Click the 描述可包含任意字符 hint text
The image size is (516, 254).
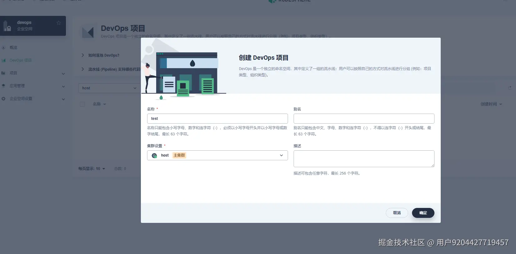click(327, 173)
